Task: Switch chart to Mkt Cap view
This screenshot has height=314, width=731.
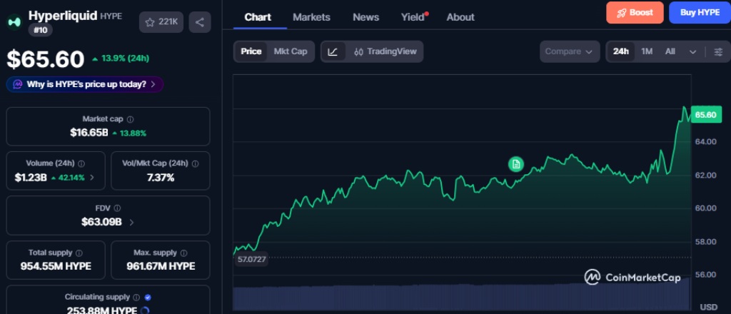Action: tap(291, 51)
